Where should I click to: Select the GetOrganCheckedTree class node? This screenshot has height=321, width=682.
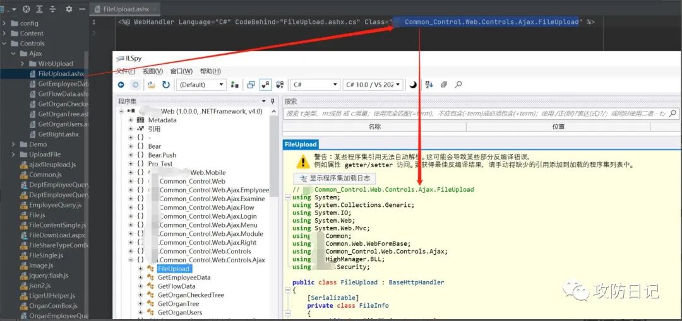pyautogui.click(x=191, y=295)
